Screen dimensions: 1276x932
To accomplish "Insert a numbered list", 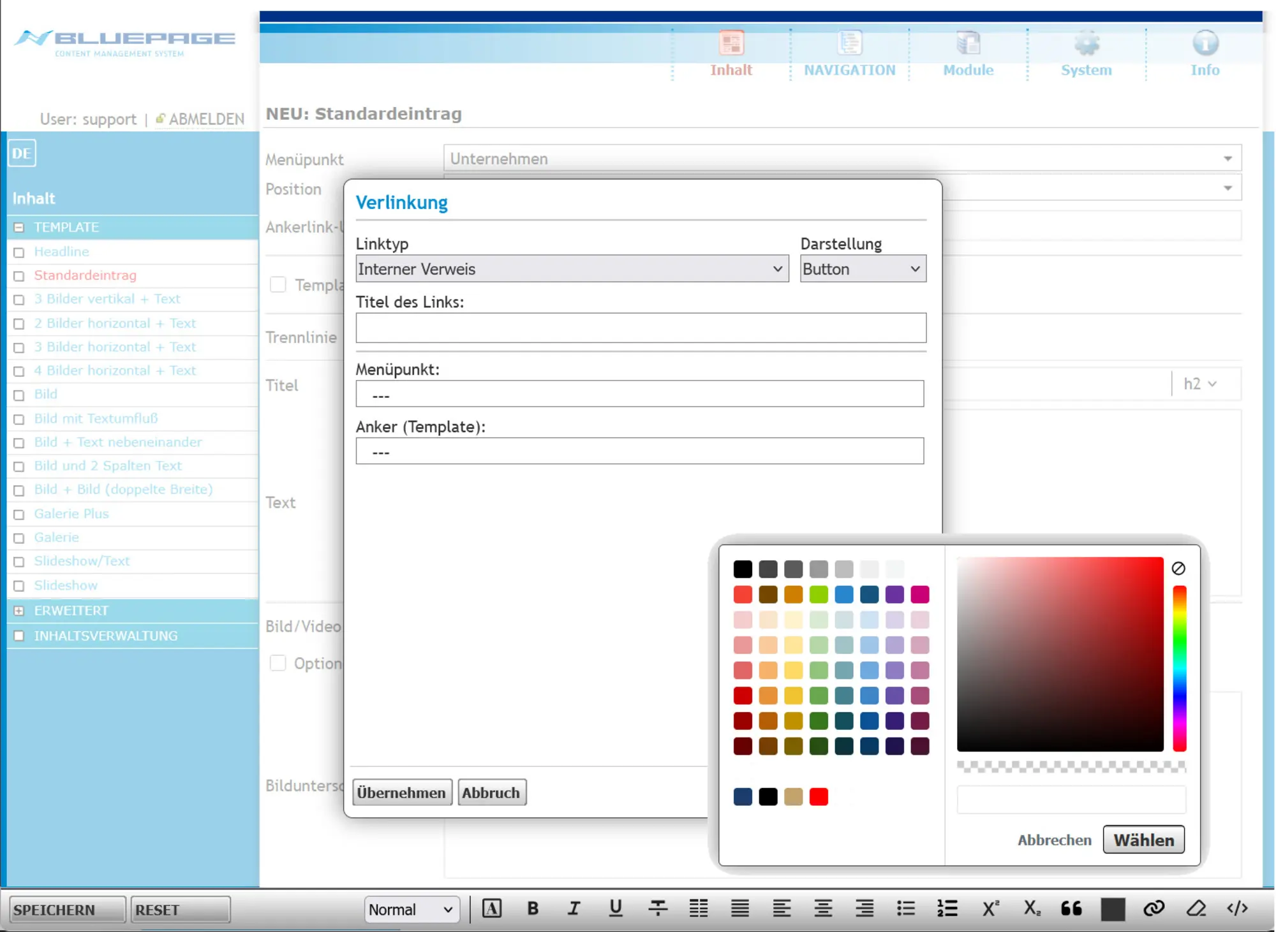I will (x=947, y=908).
